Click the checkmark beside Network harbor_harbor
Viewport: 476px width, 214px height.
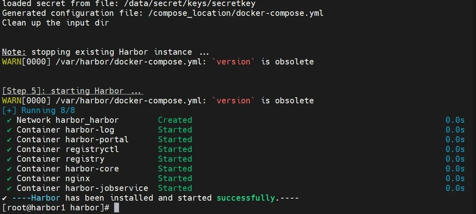pos(9,120)
